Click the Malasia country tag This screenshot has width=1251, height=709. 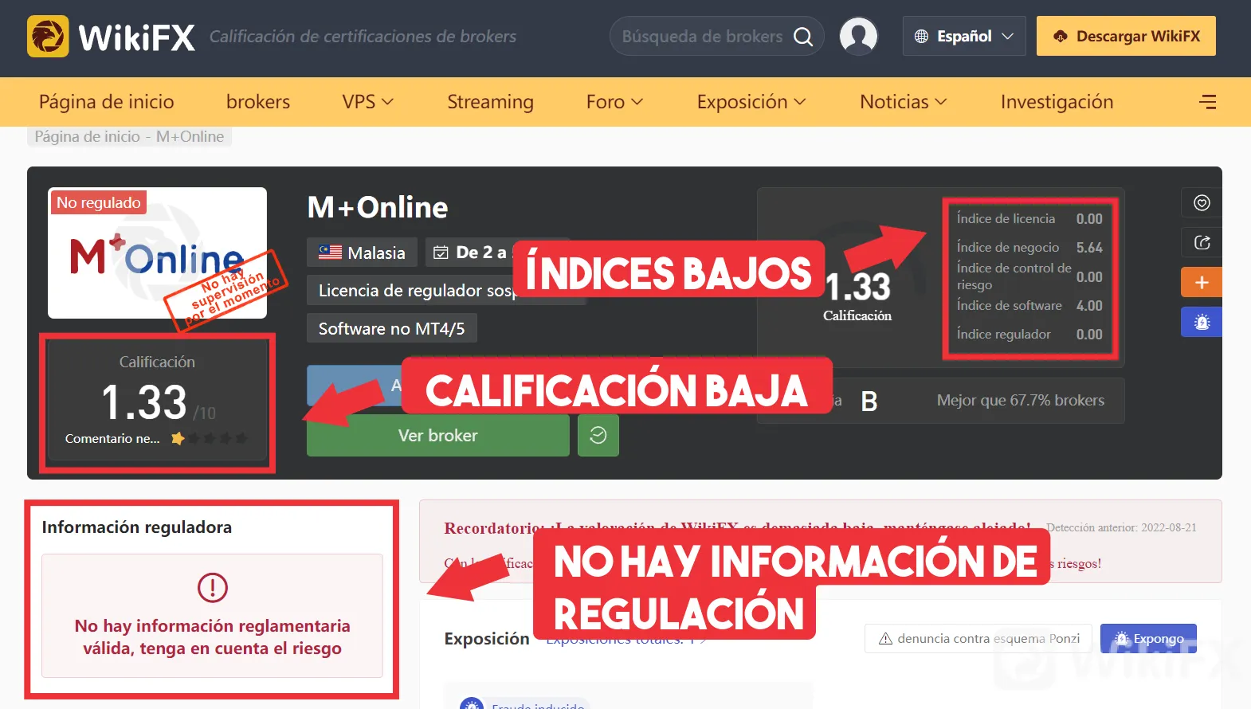[x=362, y=253]
